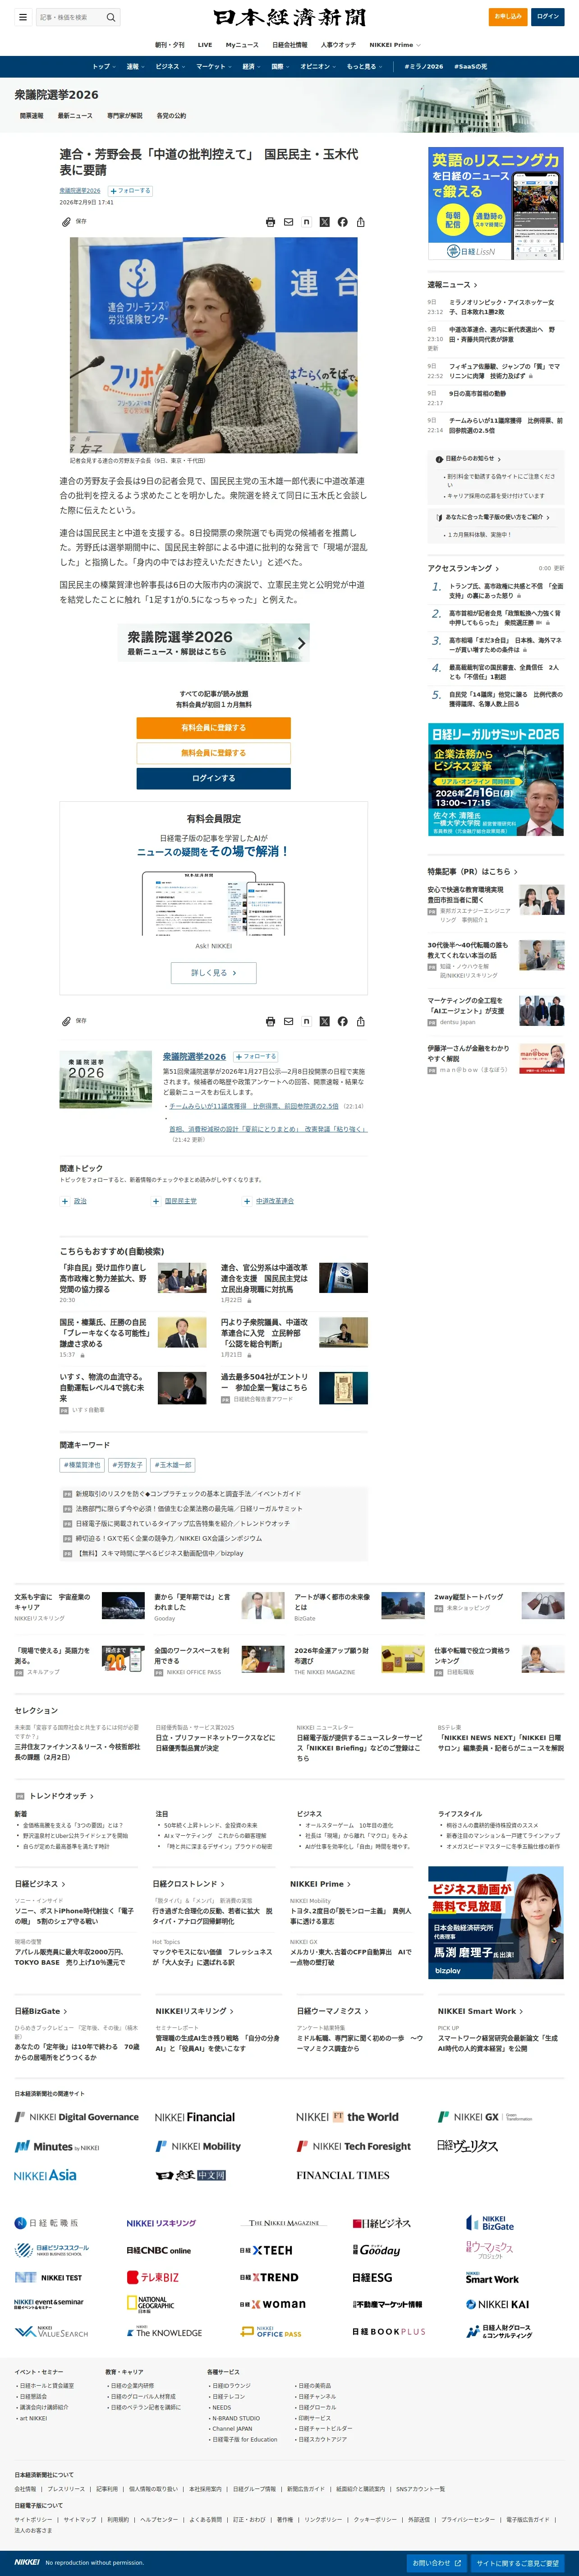The width and height of the screenshot is (579, 2576).
Task: Click the blue ログイン header button
Action: pos(548,17)
